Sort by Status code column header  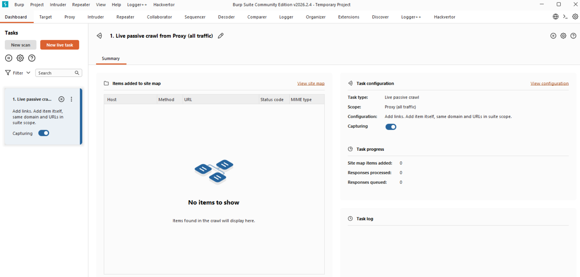point(274,100)
